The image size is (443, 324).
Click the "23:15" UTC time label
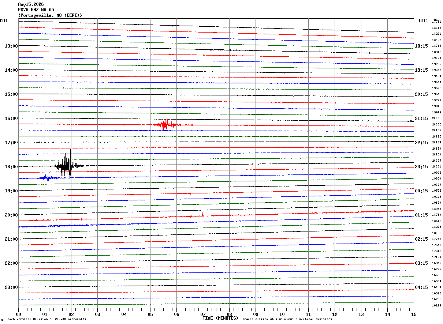tap(421, 167)
